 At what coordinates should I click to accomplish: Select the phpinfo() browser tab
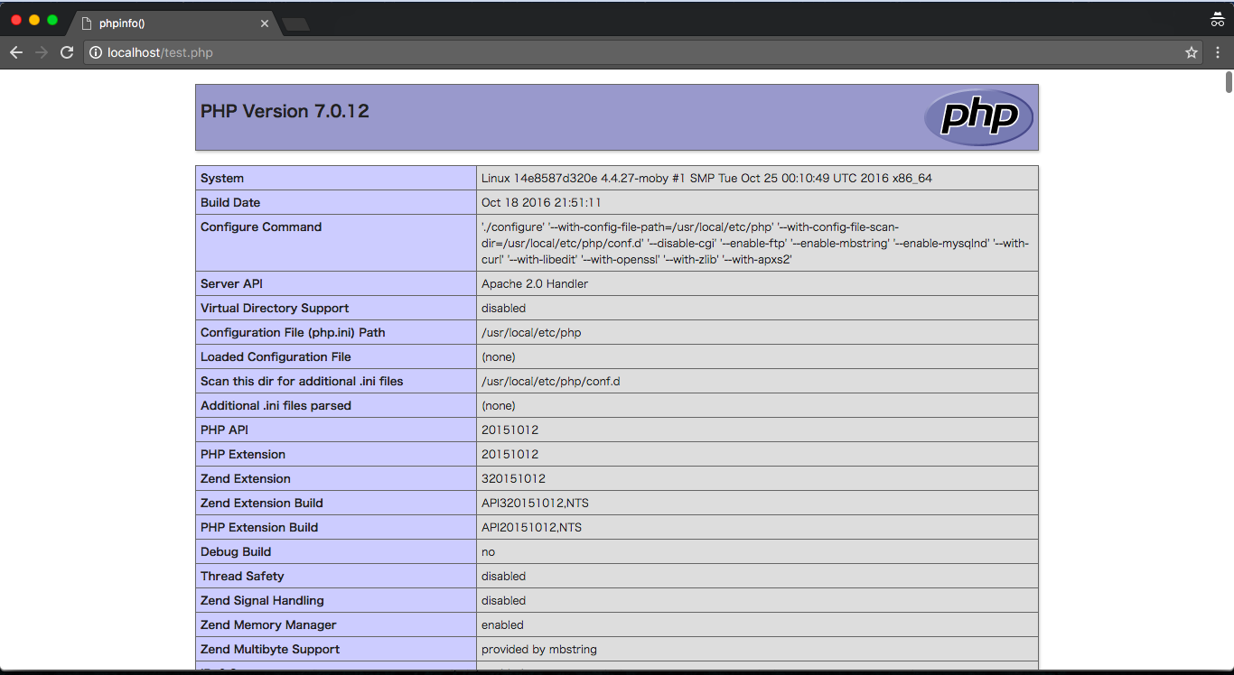tap(163, 23)
